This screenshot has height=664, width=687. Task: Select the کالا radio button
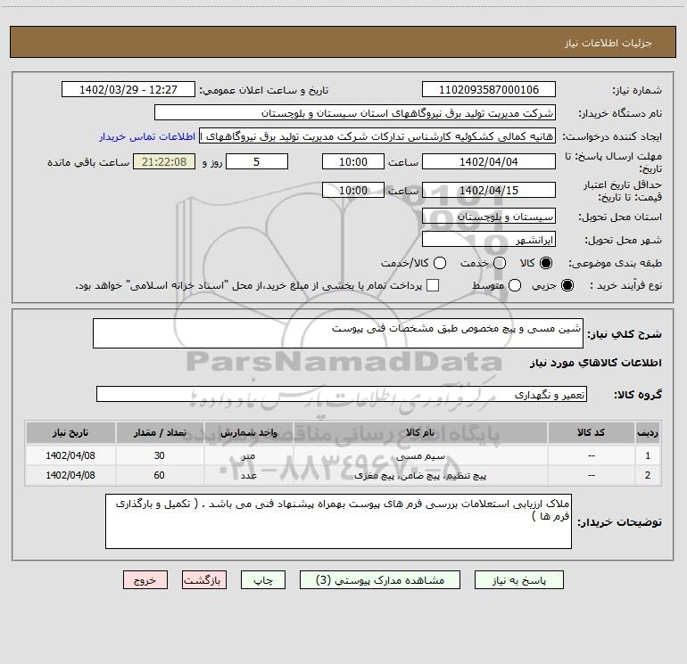546,263
